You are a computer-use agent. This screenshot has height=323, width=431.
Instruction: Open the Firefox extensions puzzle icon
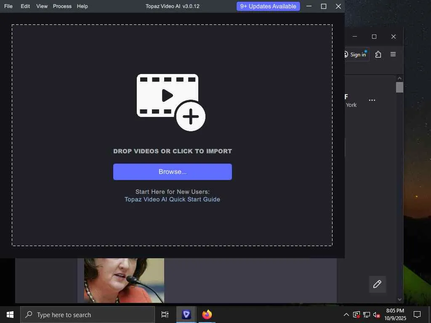(x=378, y=54)
